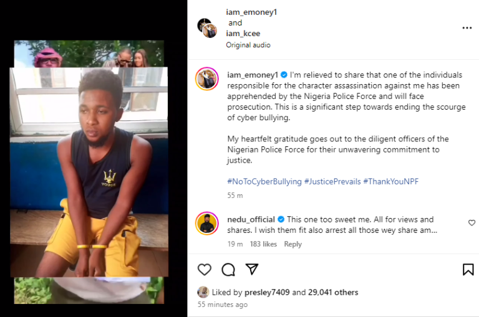Reply to nedu_official's comment
479x317 pixels.
tap(293, 244)
